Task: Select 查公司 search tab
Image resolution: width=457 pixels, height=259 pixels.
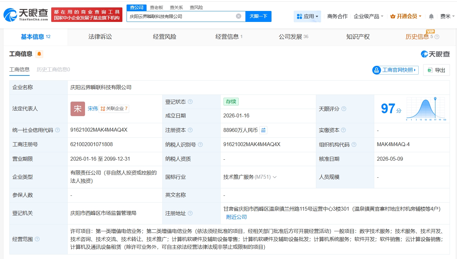Action: point(137,7)
